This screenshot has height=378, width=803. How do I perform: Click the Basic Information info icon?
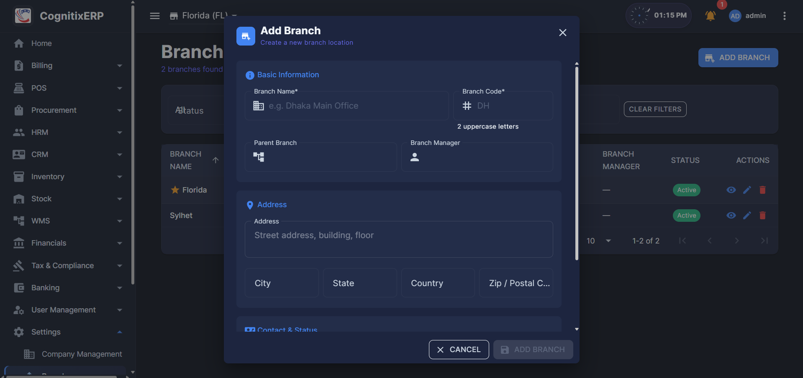tap(250, 75)
